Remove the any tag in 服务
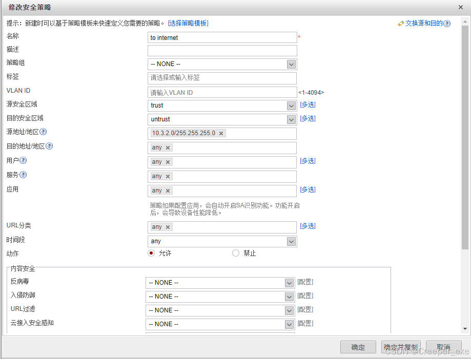Image resolution: width=471 pixels, height=359 pixels. (x=168, y=177)
